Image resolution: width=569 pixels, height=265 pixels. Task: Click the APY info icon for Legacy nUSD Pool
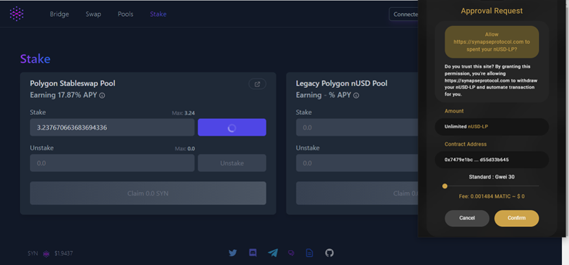pyautogui.click(x=354, y=96)
